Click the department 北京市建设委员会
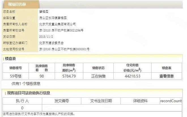The image size is (187, 117). pos(51,43)
